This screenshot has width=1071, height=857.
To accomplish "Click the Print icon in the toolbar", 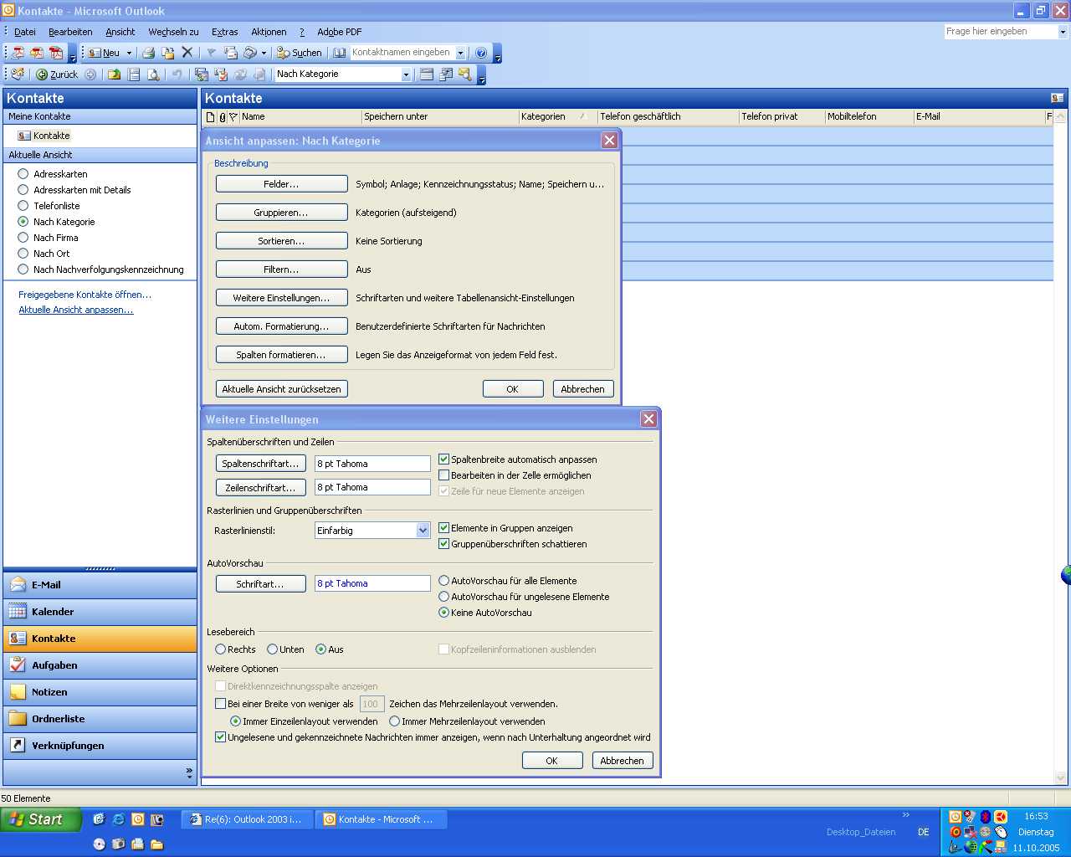I will click(x=148, y=53).
